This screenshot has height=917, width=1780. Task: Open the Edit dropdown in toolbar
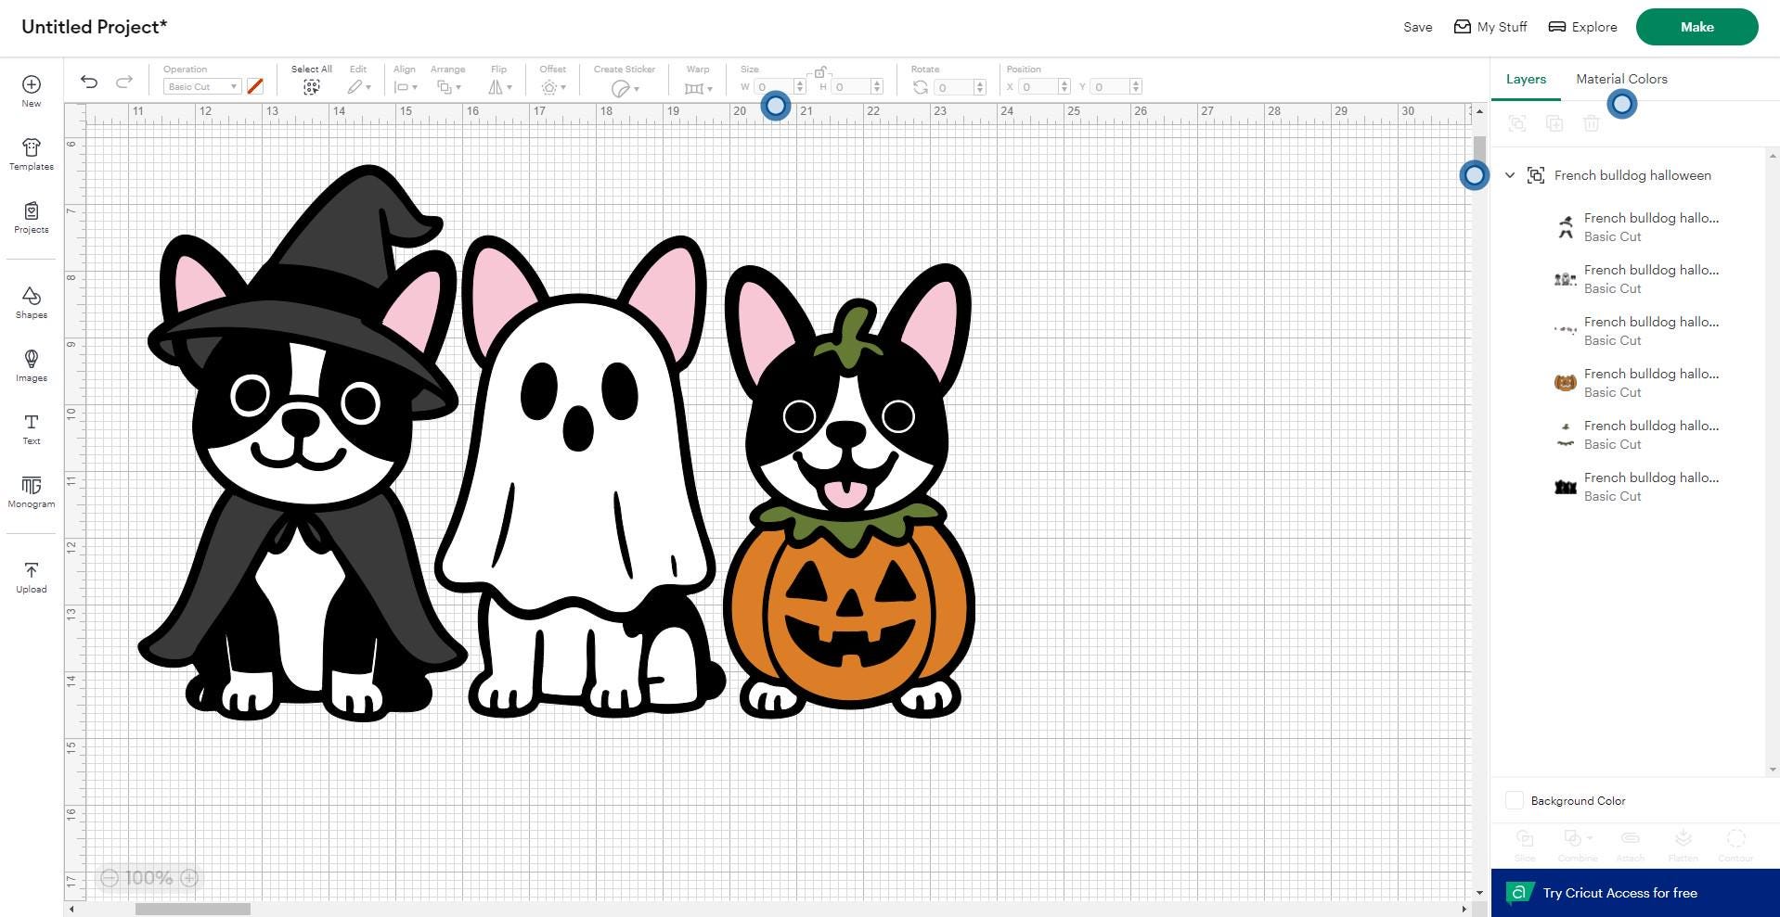pos(359,87)
